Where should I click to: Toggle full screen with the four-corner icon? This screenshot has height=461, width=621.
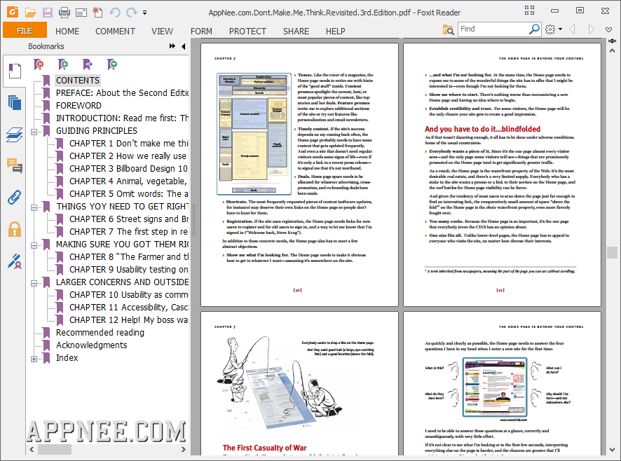tap(529, 11)
